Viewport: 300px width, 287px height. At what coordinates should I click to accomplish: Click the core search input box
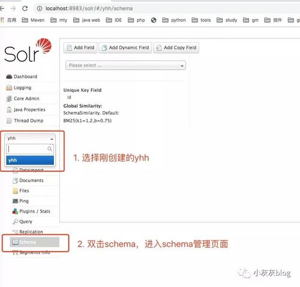click(30, 149)
